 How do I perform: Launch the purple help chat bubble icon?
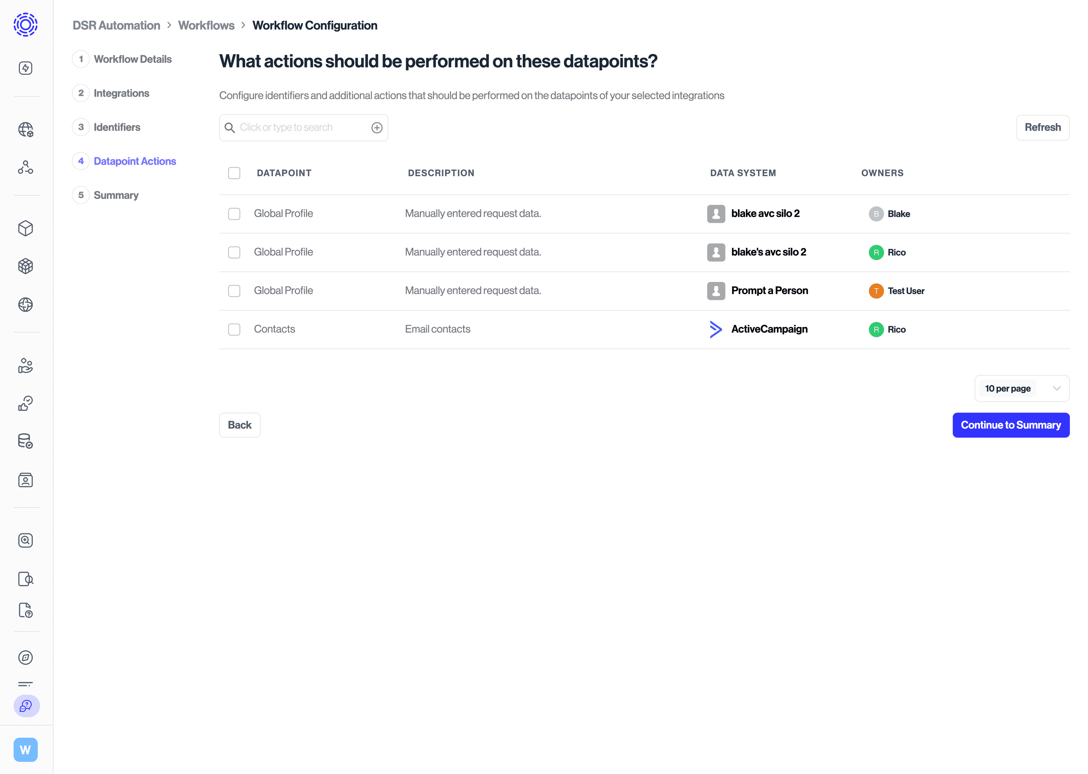[26, 706]
